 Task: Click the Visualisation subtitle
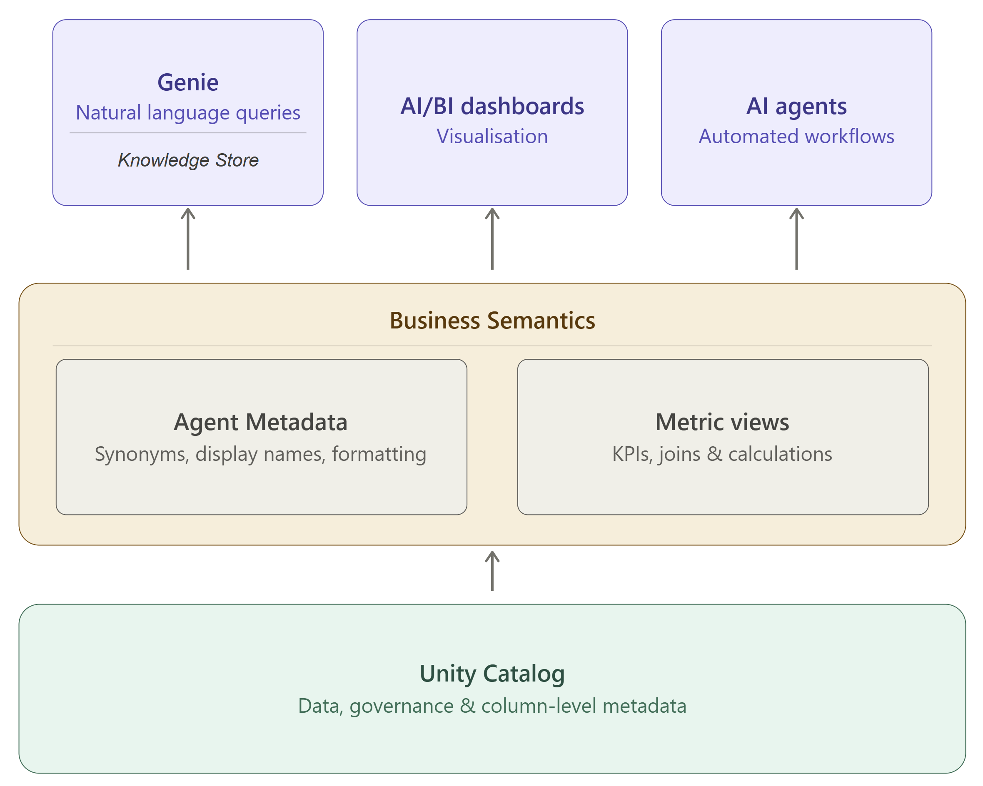[492, 136]
